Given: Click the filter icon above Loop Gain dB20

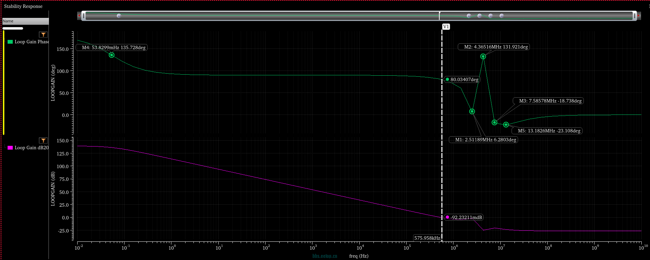Looking at the screenshot, I should (x=43, y=141).
